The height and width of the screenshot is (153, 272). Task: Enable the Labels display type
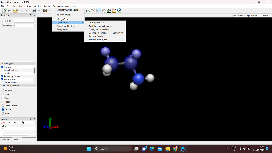(2, 73)
